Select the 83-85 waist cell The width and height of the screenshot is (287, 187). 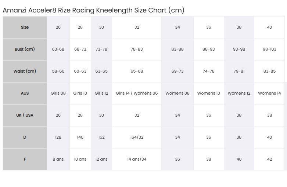(269, 71)
